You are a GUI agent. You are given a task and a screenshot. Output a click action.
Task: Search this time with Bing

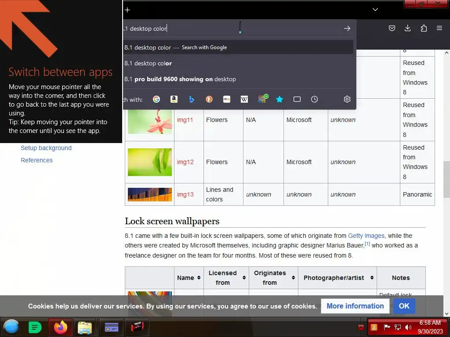(x=192, y=100)
